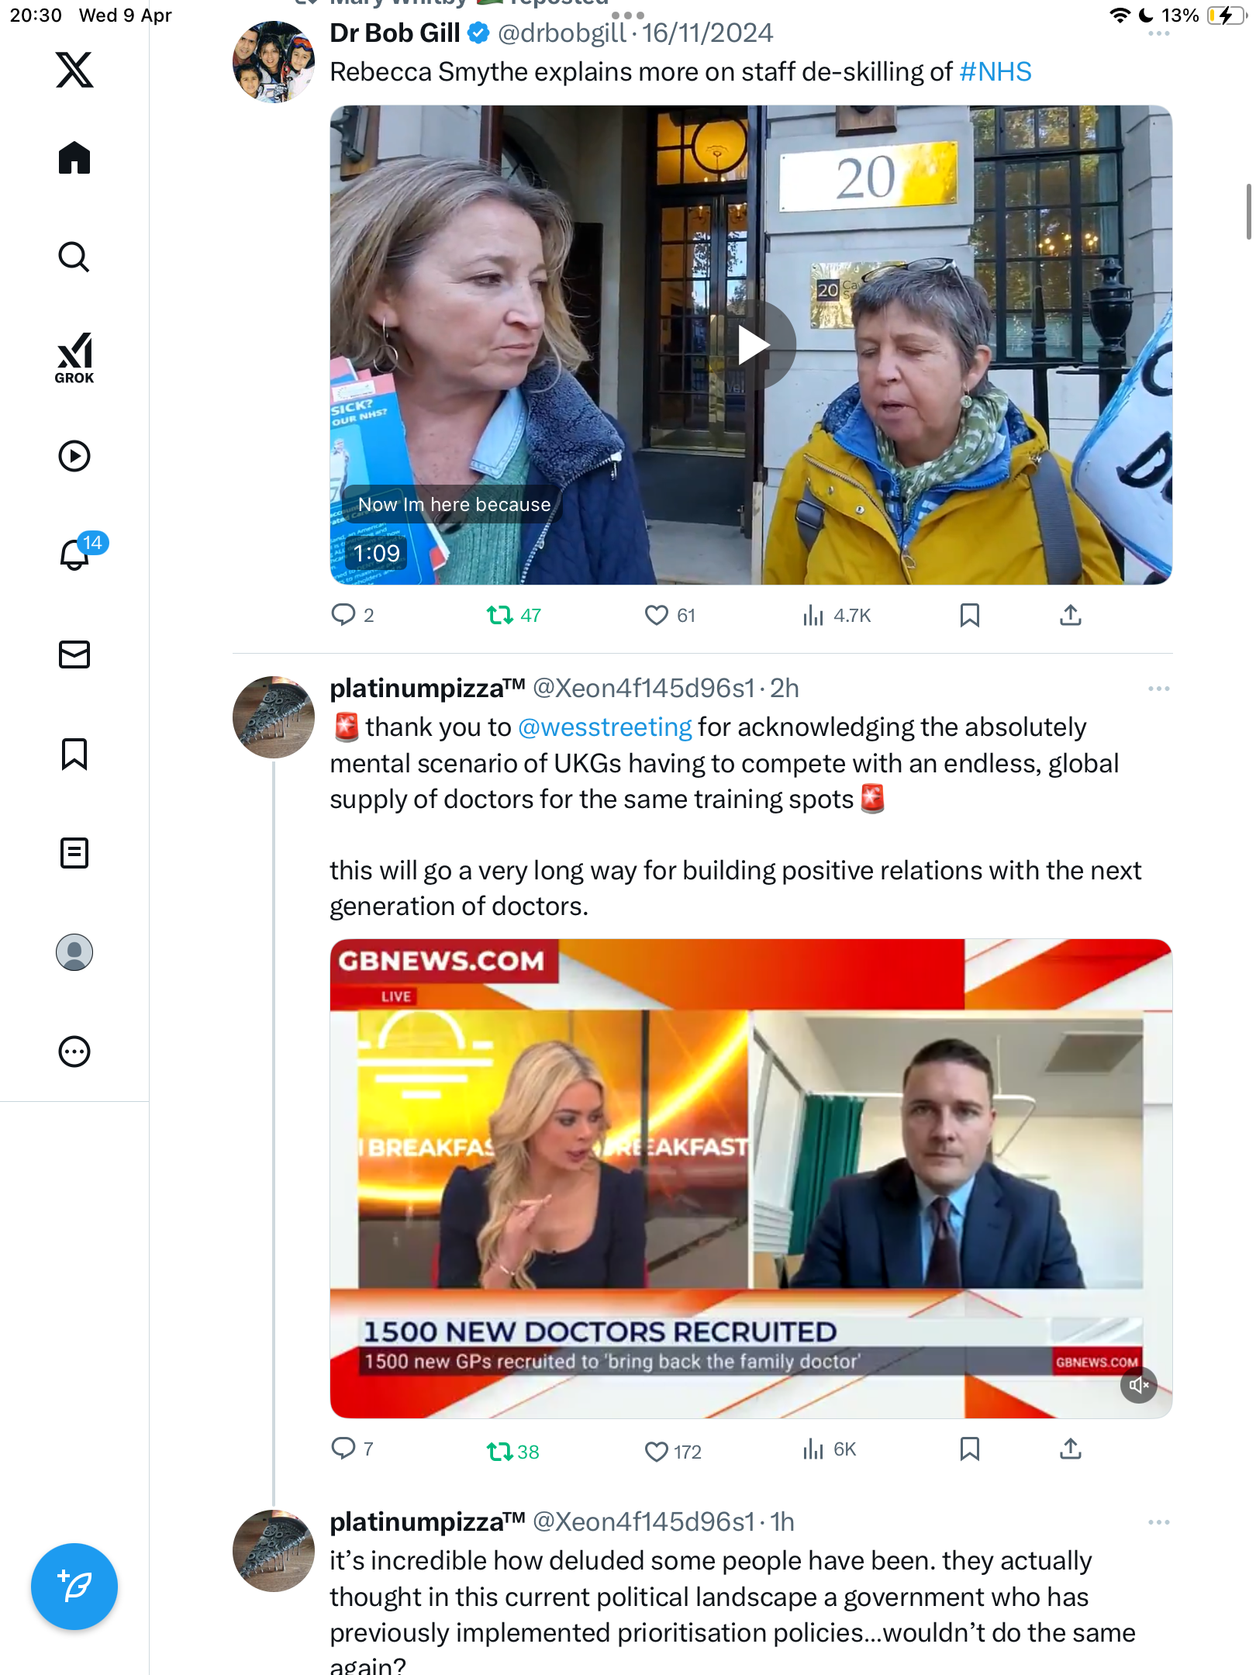The width and height of the screenshot is (1256, 1675).
Task: Open more options for Dr Bob Gill's post
Action: (x=1158, y=33)
